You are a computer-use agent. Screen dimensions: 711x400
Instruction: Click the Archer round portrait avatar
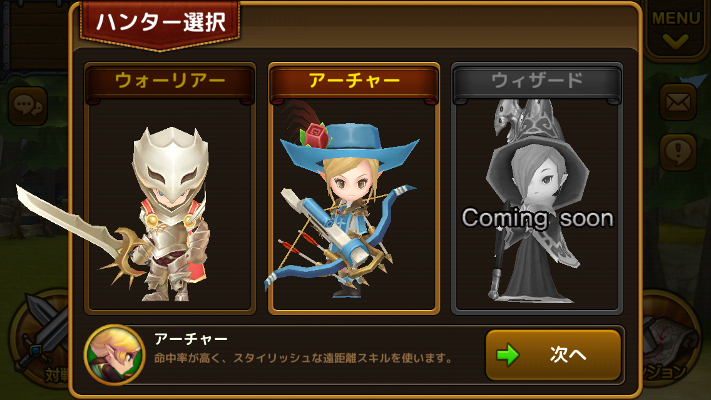pyautogui.click(x=115, y=355)
